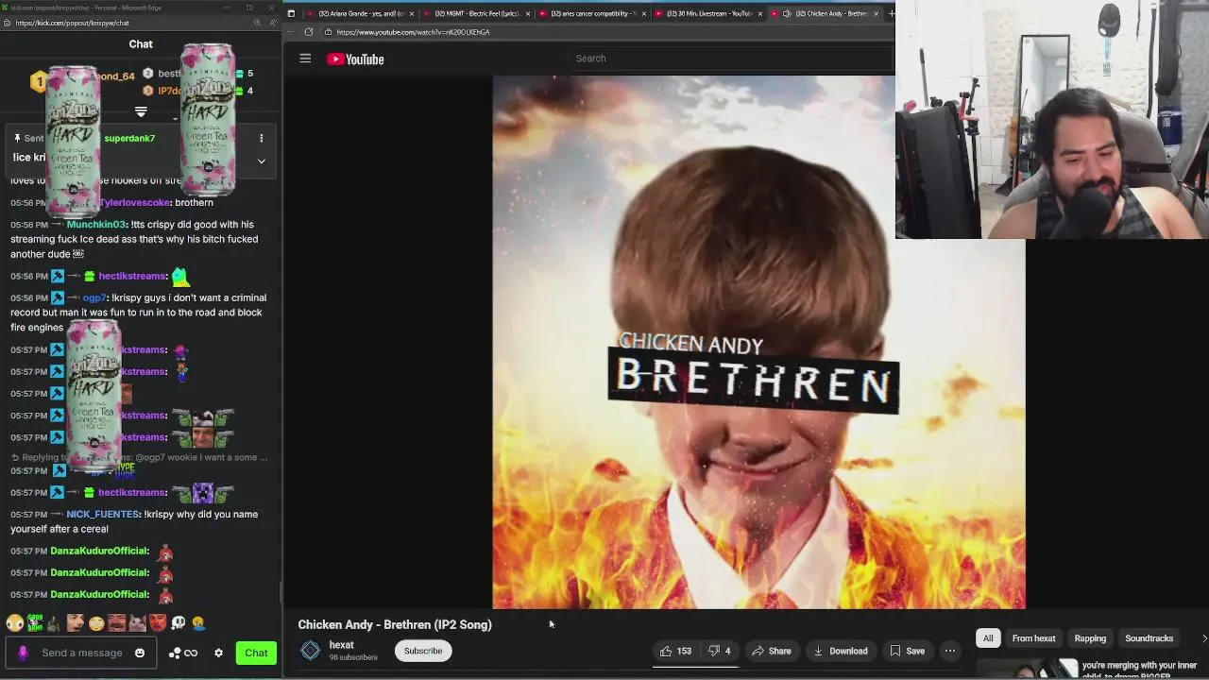Like the video with 153 likes
Screen dimensions: 1209x680
[x=675, y=651]
